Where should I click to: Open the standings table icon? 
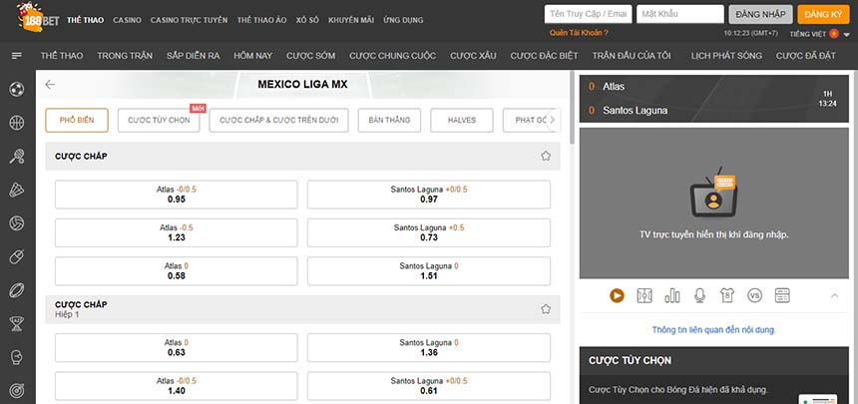782,295
